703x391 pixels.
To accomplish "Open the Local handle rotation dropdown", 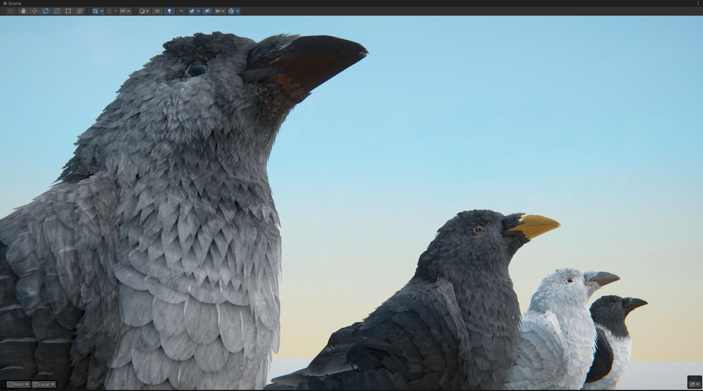I will coord(44,384).
